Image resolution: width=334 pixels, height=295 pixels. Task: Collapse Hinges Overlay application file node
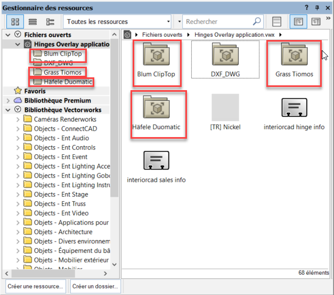point(18,44)
